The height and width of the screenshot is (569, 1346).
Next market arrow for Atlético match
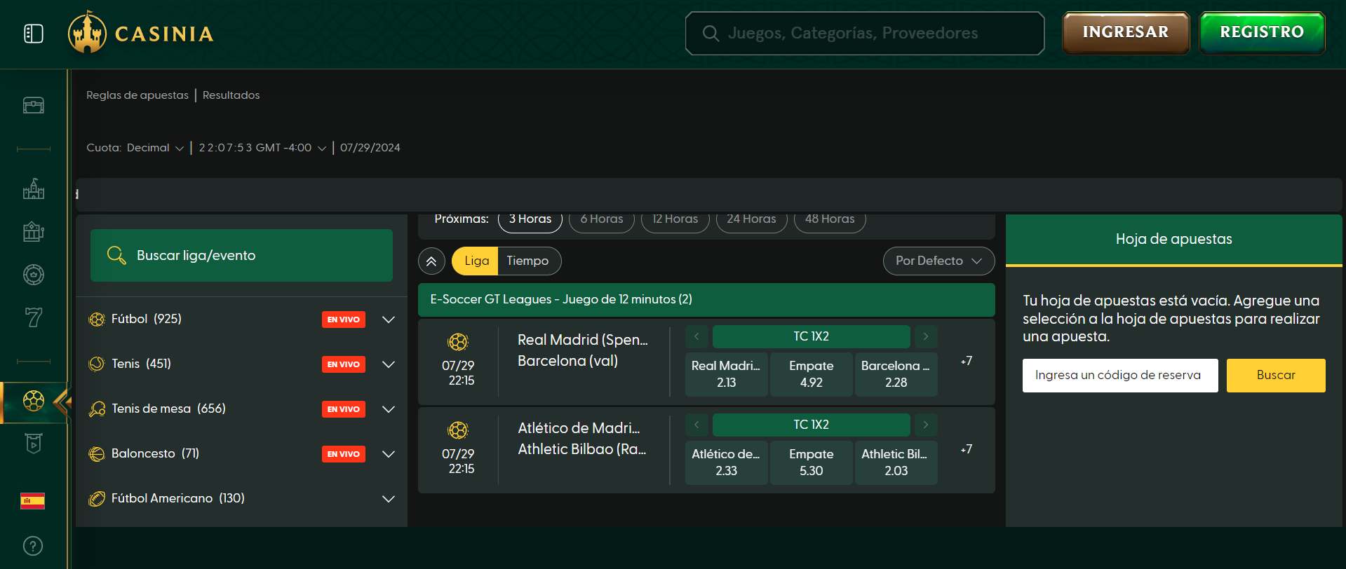coord(926,425)
